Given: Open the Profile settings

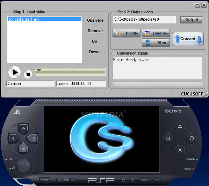Looking at the screenshot, I should click(x=127, y=33).
